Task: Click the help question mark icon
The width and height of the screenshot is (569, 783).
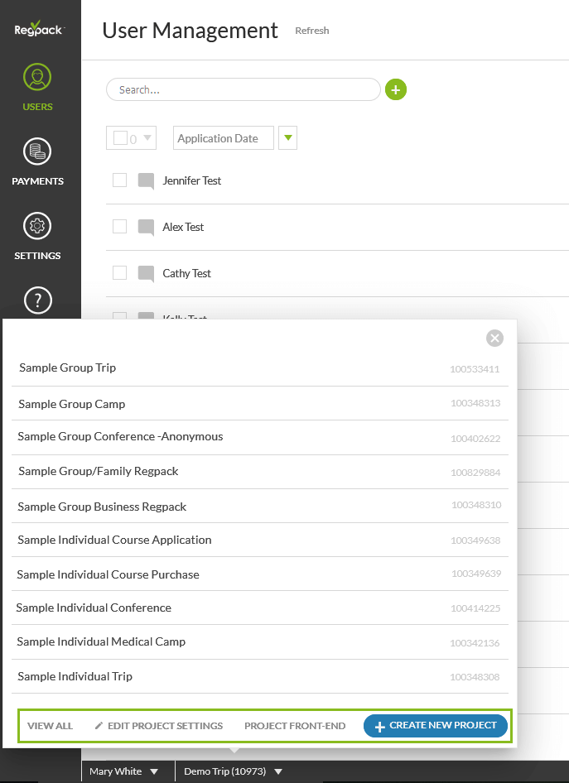Action: point(38,300)
